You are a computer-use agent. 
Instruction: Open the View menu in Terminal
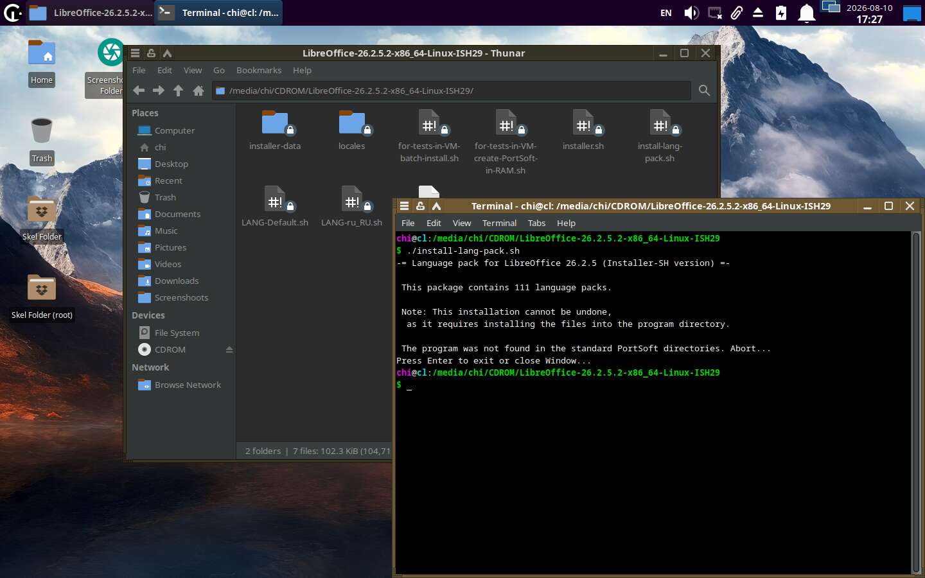pos(462,223)
